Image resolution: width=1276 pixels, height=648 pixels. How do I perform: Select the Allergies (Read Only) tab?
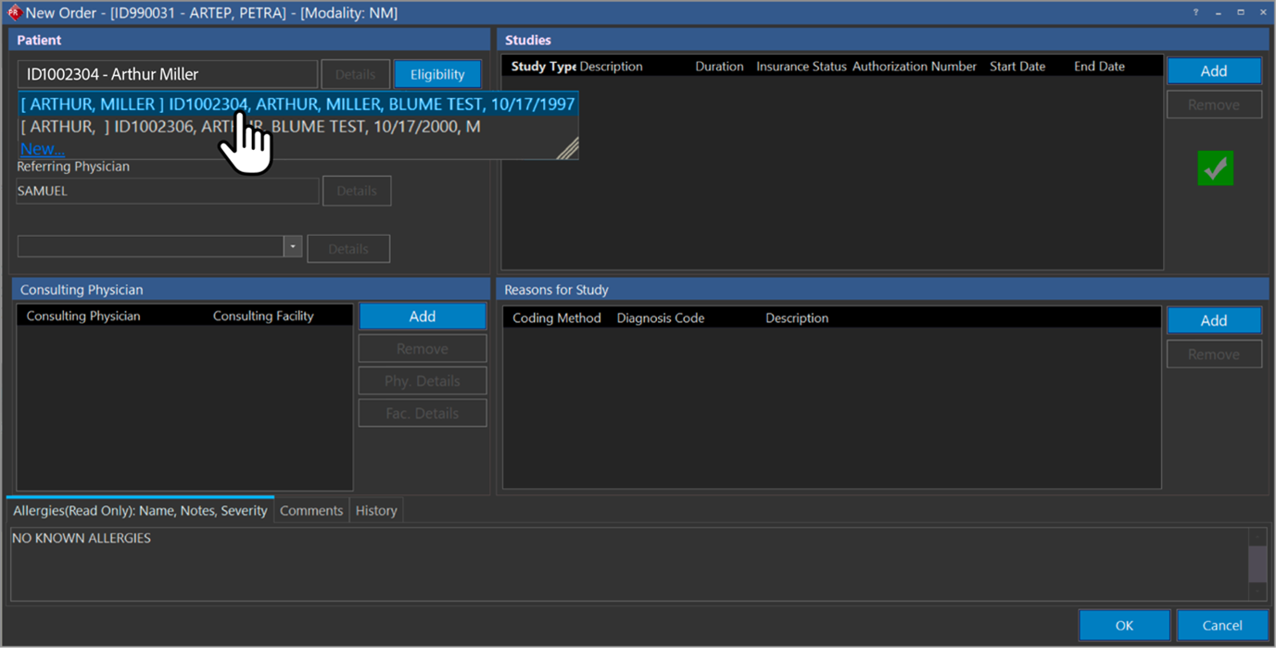point(140,510)
